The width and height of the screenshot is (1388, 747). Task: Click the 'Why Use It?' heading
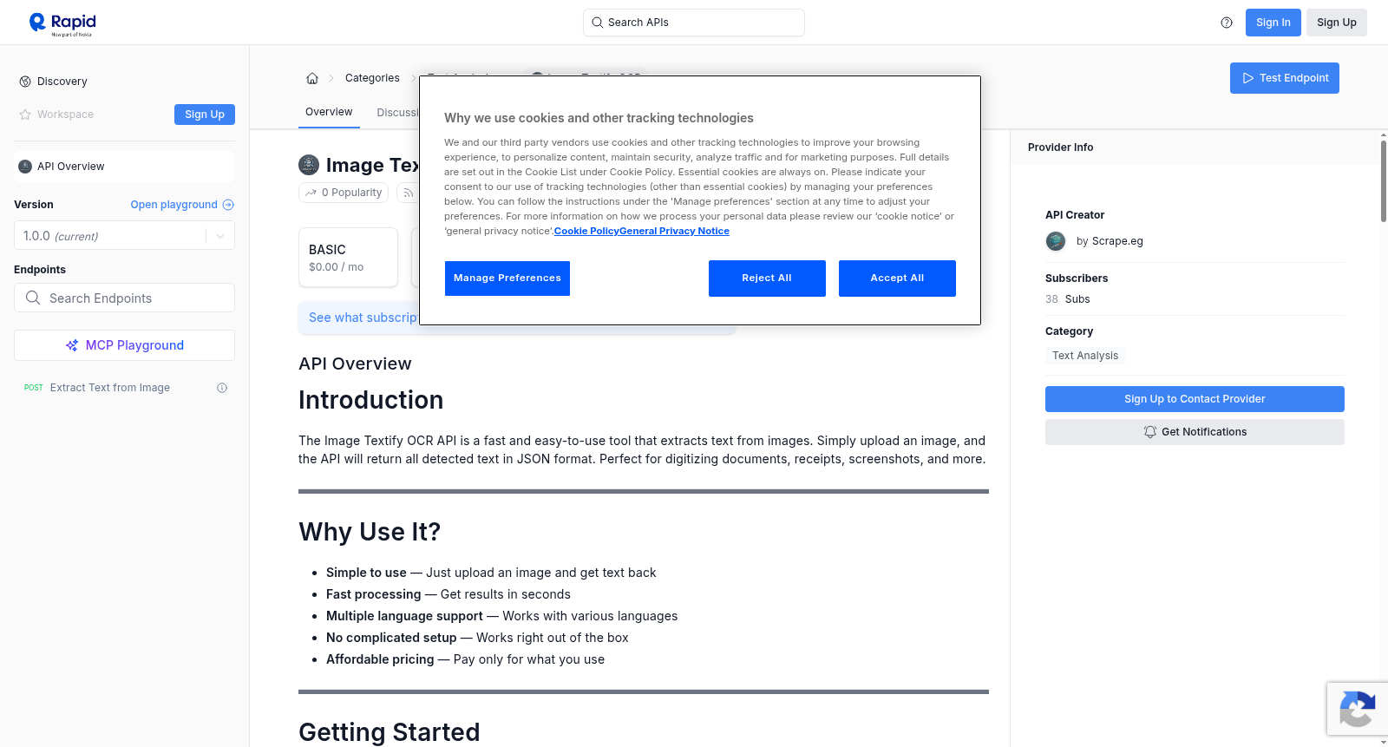(370, 532)
